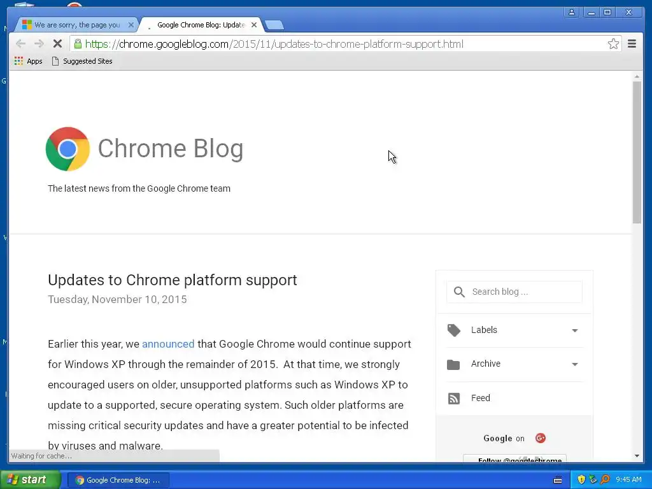Viewport: 652px width, 489px height.
Task: Select Google Chrome Blog taskbar button
Action: [x=118, y=480]
